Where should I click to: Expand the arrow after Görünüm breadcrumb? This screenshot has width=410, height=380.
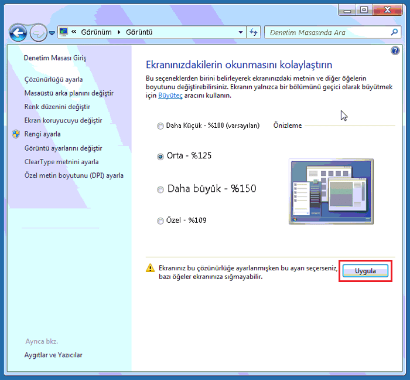[x=119, y=32]
